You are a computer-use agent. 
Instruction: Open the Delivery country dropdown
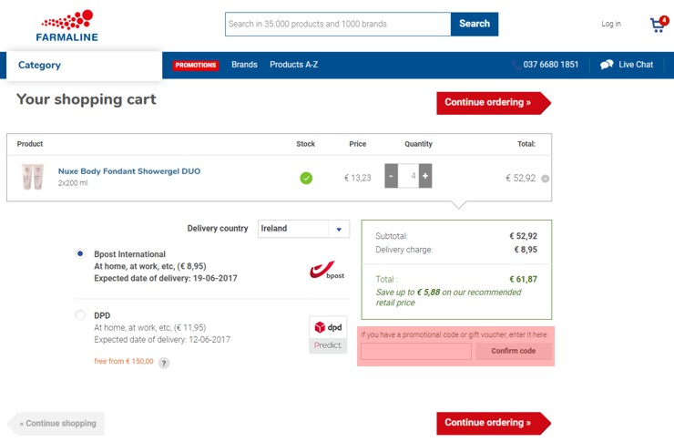tap(303, 229)
